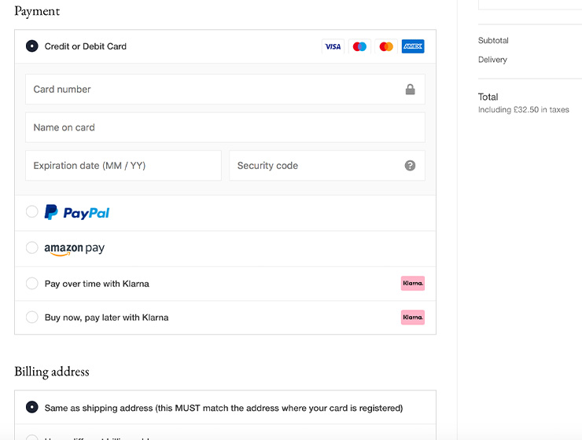Click the Klarna badge beside Buy now, pay later

tap(413, 317)
